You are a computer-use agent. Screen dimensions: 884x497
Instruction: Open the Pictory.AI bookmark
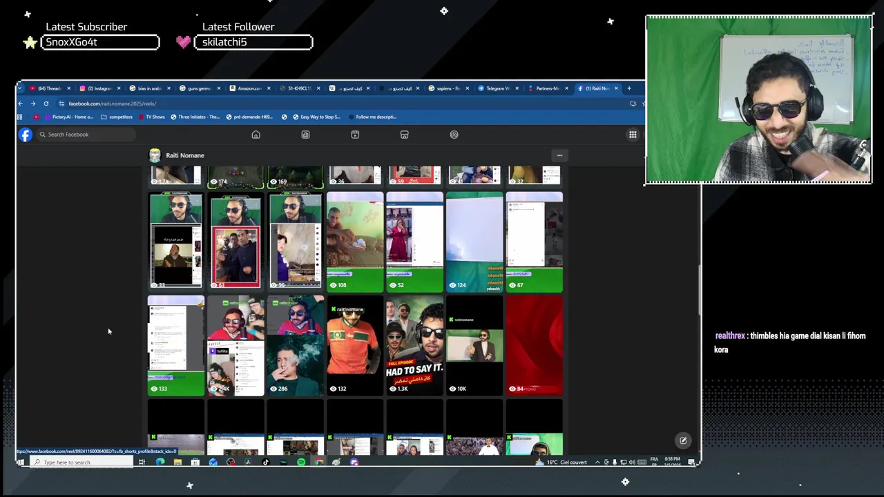pyautogui.click(x=69, y=117)
